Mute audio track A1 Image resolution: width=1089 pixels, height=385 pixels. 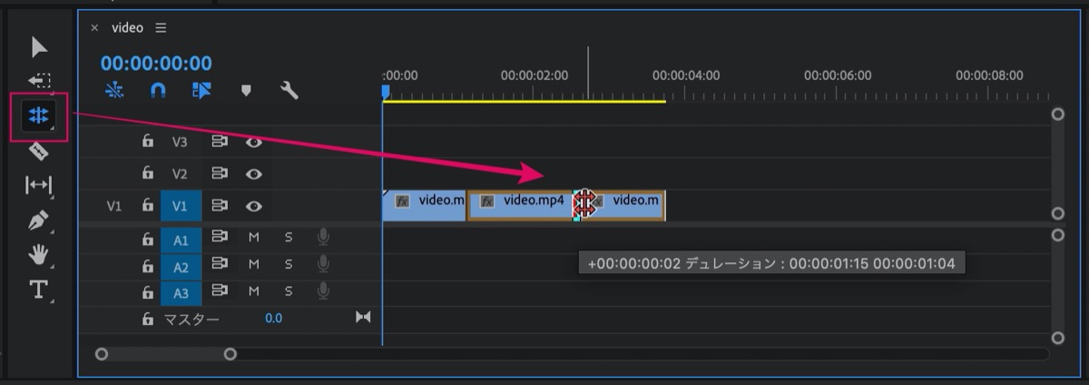(254, 238)
